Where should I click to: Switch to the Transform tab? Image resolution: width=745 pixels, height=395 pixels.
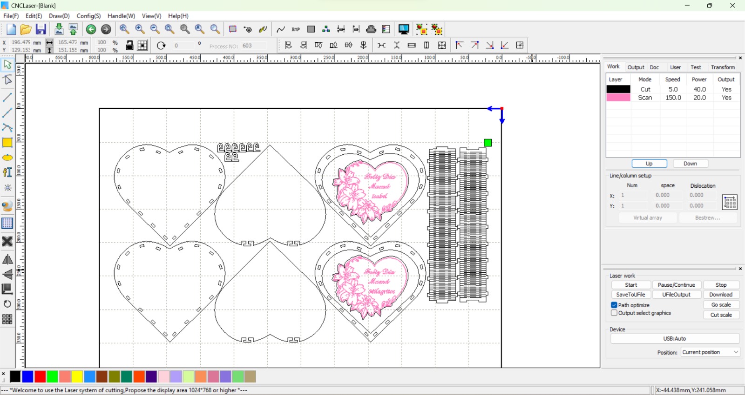[x=723, y=67]
